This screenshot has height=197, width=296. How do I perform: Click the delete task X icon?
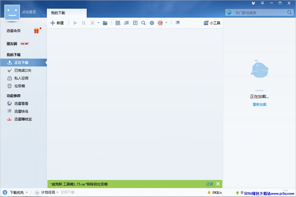pos(92,23)
